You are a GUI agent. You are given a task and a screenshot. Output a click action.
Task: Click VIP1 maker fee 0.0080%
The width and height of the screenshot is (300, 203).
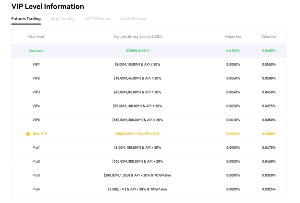(x=233, y=64)
